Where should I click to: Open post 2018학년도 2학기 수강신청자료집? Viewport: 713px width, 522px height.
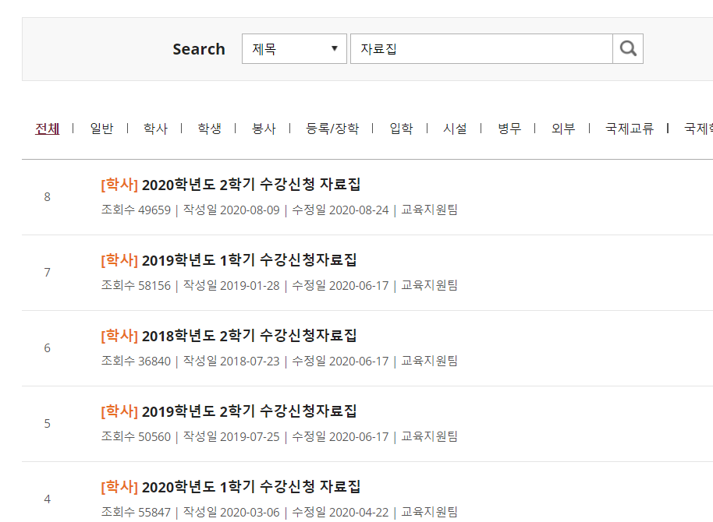coord(249,336)
